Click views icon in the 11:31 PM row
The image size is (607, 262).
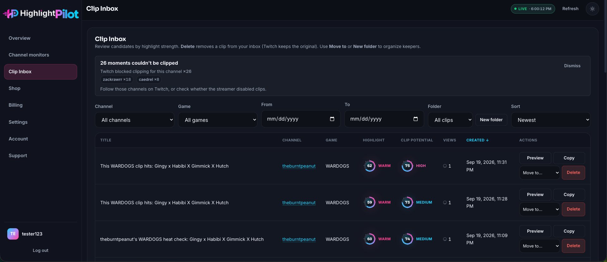click(445, 166)
